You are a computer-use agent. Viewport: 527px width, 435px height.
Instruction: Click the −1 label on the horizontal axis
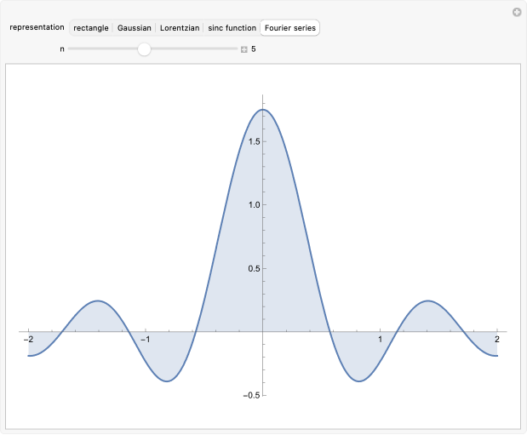[x=146, y=341]
